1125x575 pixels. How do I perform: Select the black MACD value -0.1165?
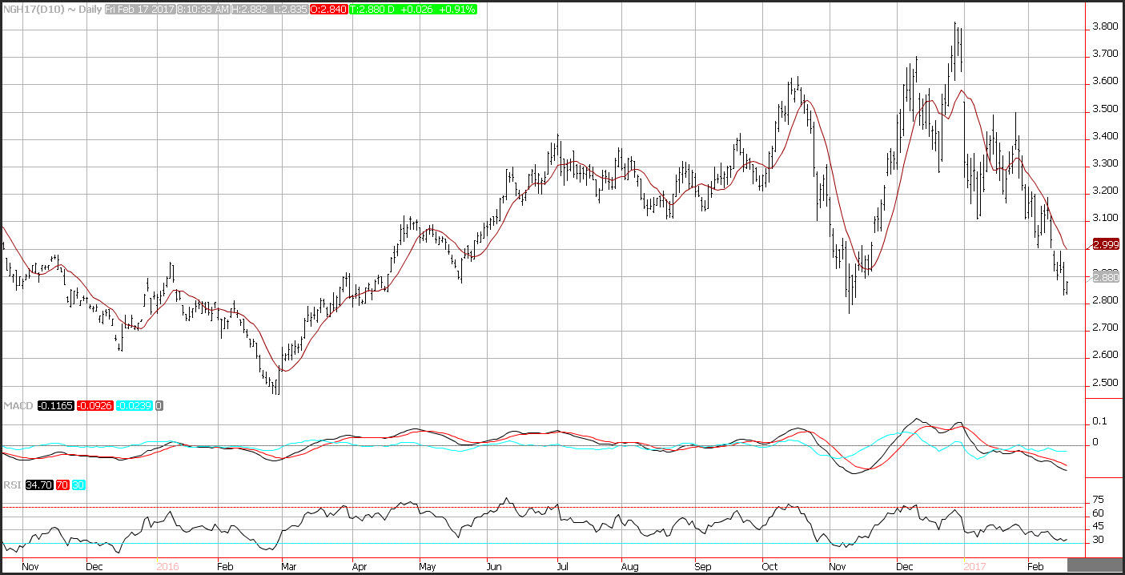[55, 406]
